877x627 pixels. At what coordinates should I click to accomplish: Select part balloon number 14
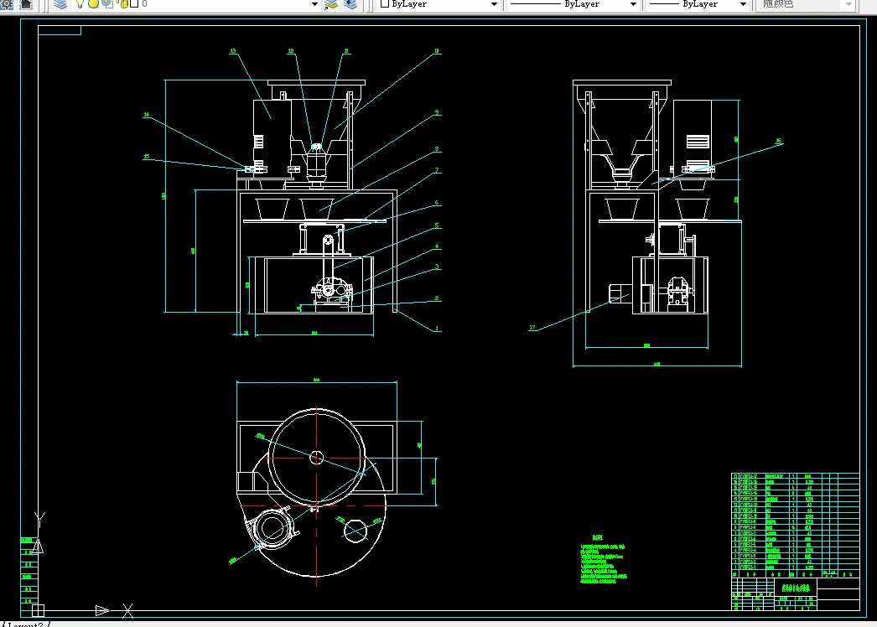coord(147,115)
